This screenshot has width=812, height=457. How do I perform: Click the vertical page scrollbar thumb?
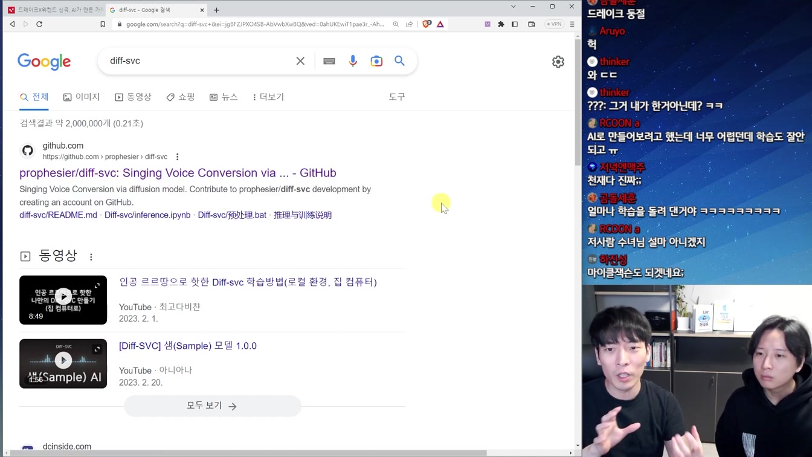[578, 103]
